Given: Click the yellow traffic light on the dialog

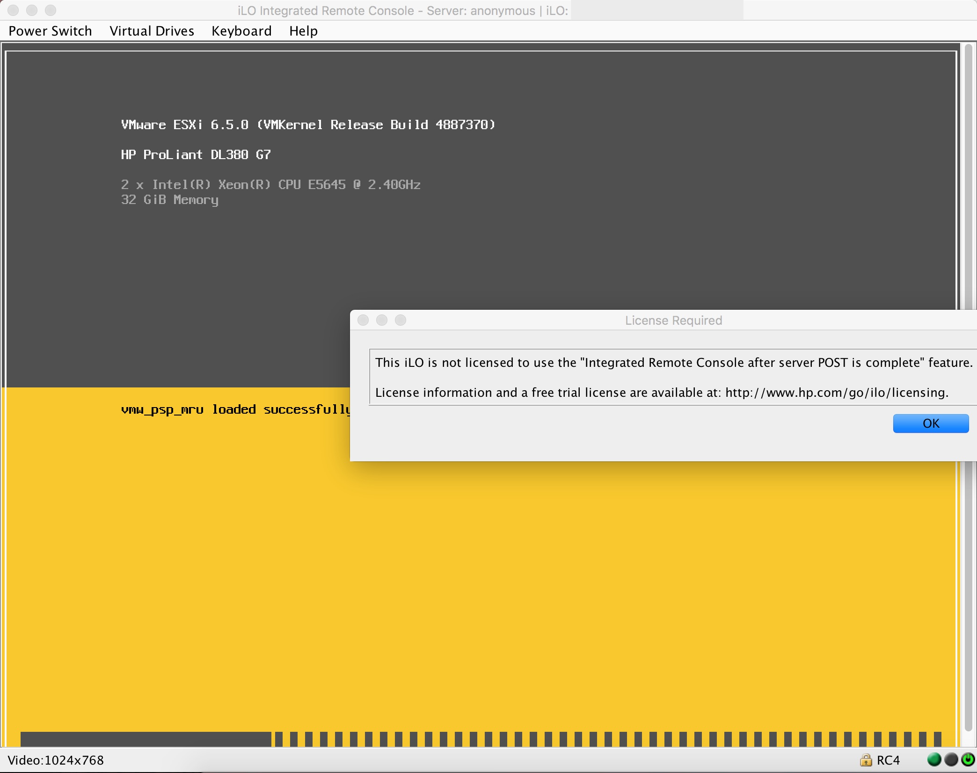Looking at the screenshot, I should [x=382, y=320].
